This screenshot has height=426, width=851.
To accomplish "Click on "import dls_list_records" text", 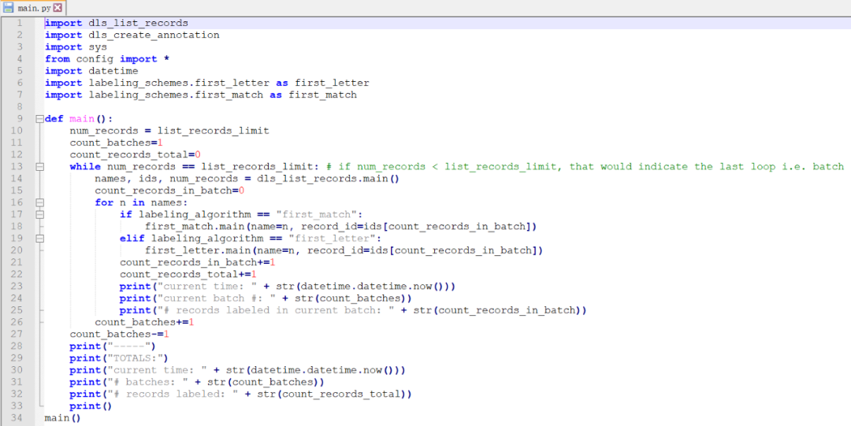I will (x=116, y=23).
